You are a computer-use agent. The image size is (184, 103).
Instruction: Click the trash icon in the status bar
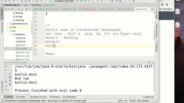click(156, 100)
